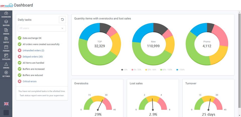Image resolution: width=241 pixels, height=117 pixels.
Task: Toggle the 0% - 33% legend entry
Action: click(136, 70)
